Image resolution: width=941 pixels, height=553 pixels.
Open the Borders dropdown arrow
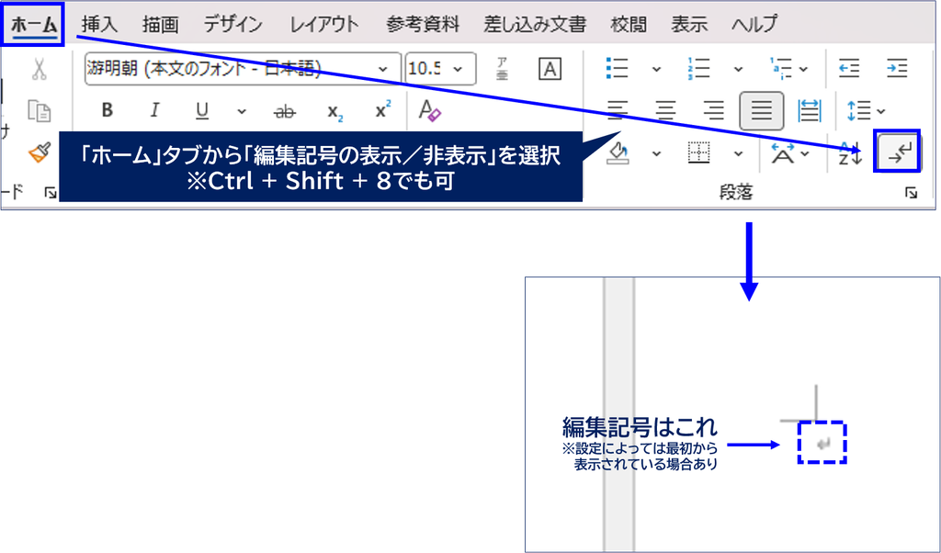pyautogui.click(x=738, y=154)
